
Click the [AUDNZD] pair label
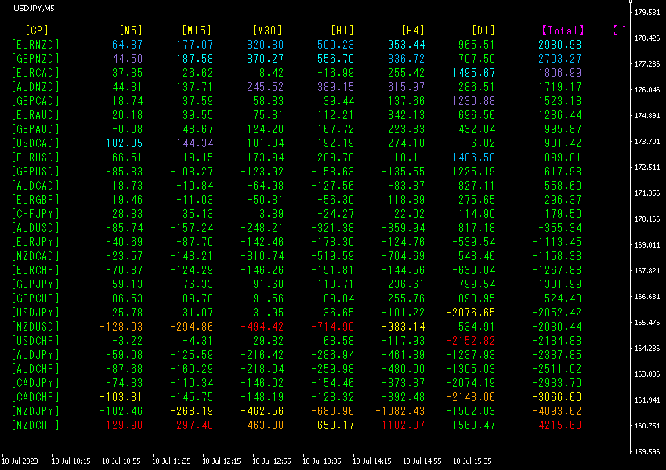point(35,87)
